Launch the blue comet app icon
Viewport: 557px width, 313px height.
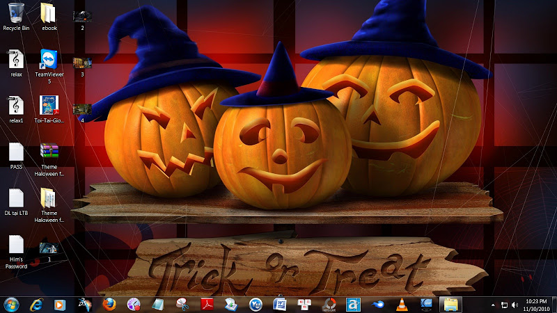(x=377, y=305)
